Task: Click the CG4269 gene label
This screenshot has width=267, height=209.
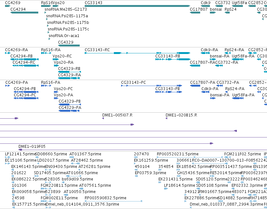Action: (13, 3)
